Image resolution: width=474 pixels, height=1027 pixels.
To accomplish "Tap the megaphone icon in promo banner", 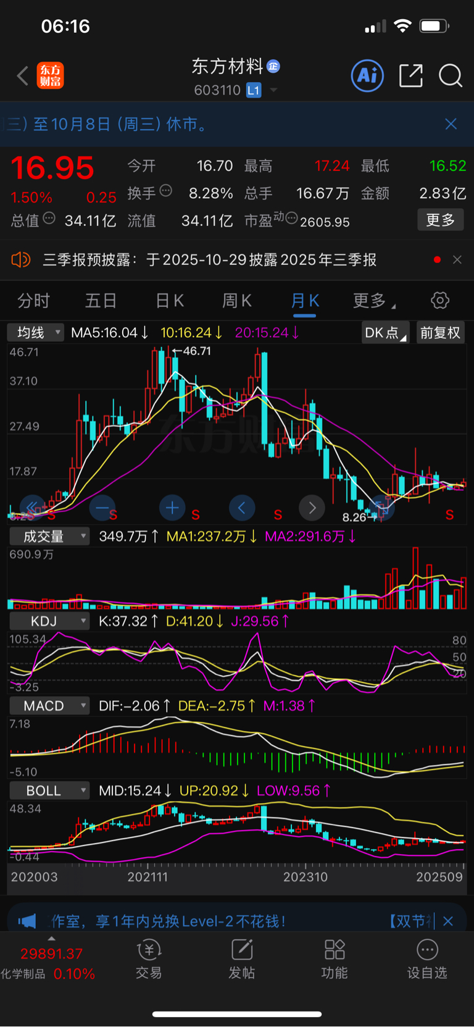I will [x=27, y=921].
